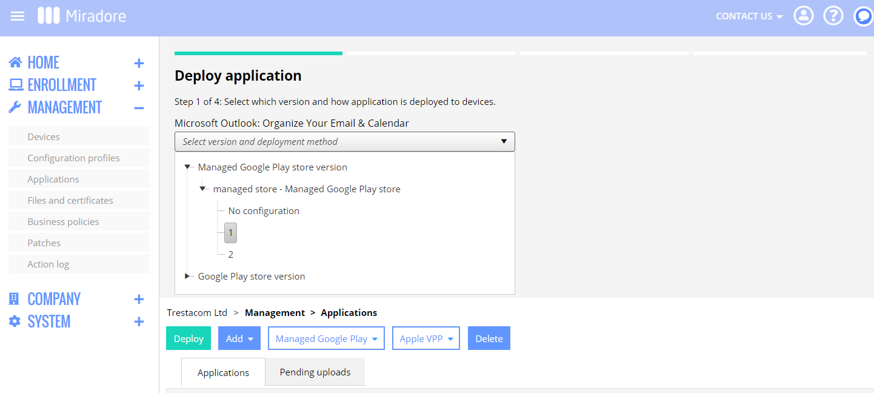The height and width of the screenshot is (393, 874).
Task: Click Applications in the breadcrumb
Action: pos(349,312)
